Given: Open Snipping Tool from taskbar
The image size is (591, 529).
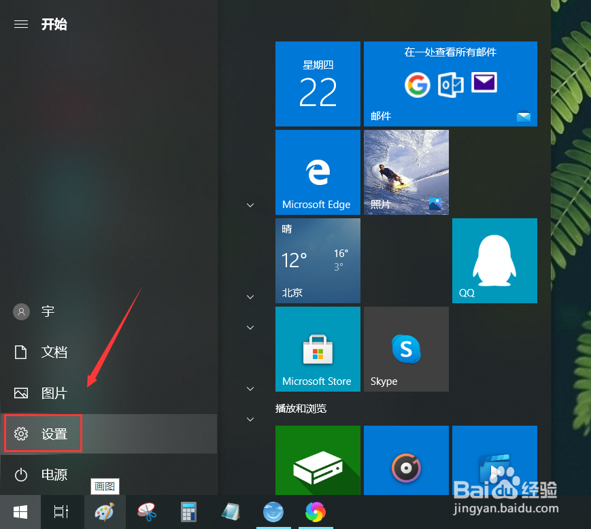Looking at the screenshot, I should click(147, 512).
